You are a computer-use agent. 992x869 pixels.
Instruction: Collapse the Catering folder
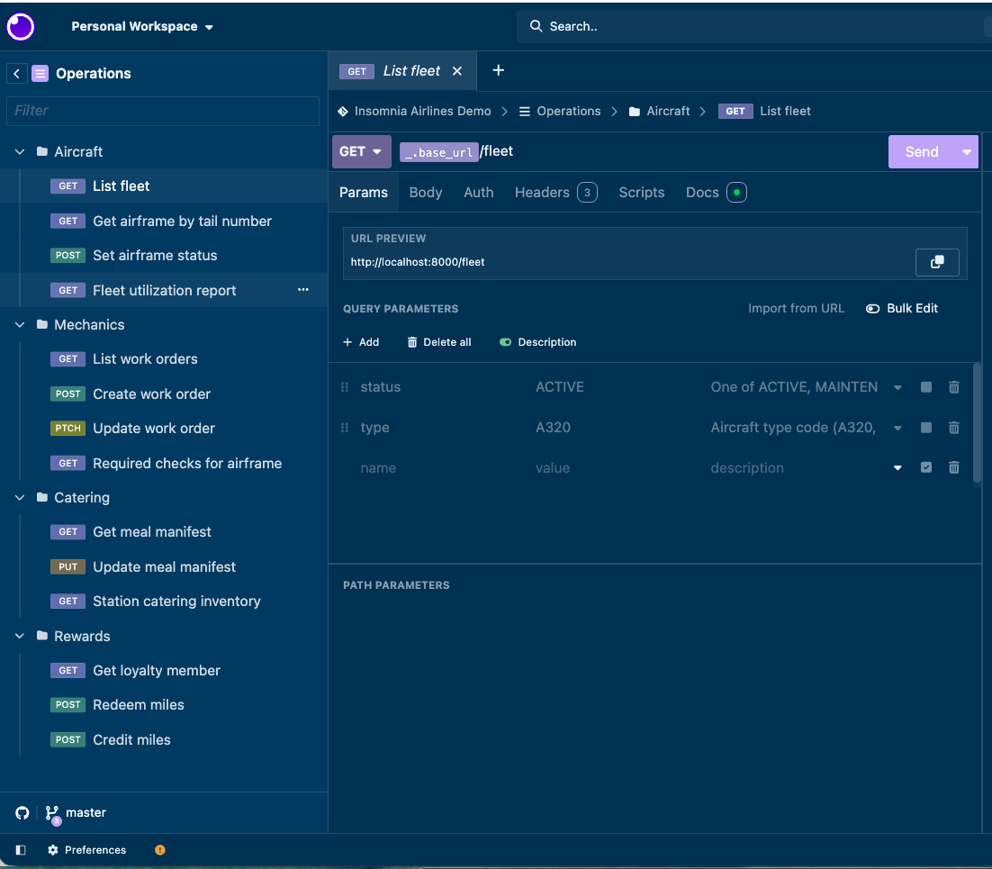[20, 497]
